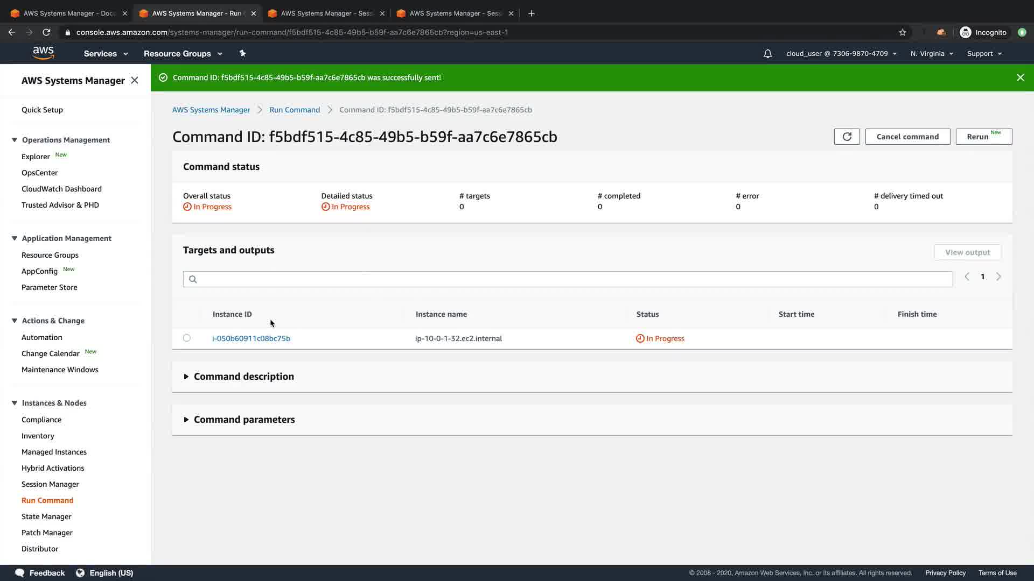This screenshot has height=581, width=1034.
Task: Collapse the Operations Management sidebar group
Action: click(15, 140)
